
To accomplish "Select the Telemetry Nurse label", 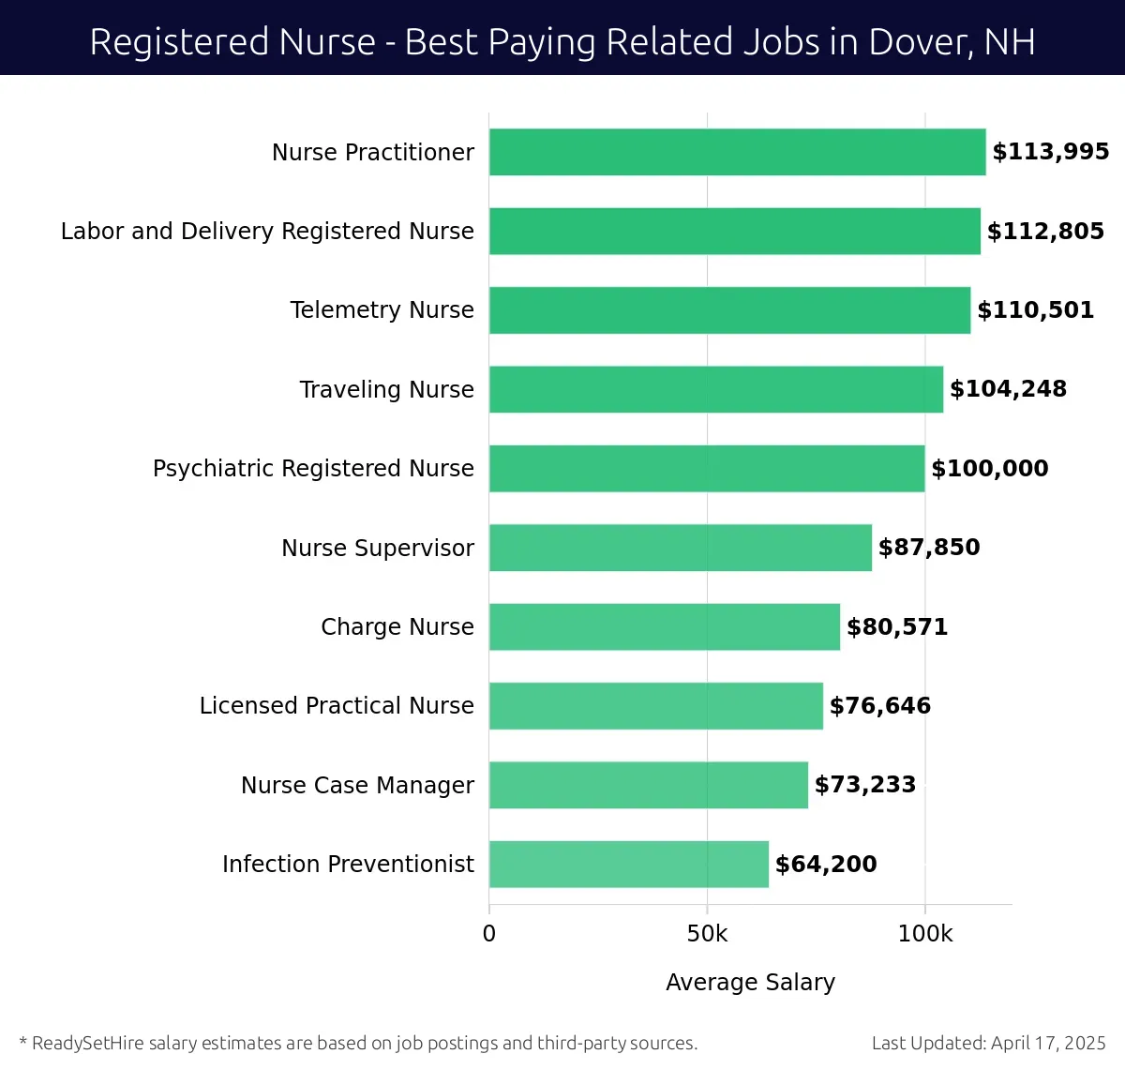I will click(x=382, y=309).
